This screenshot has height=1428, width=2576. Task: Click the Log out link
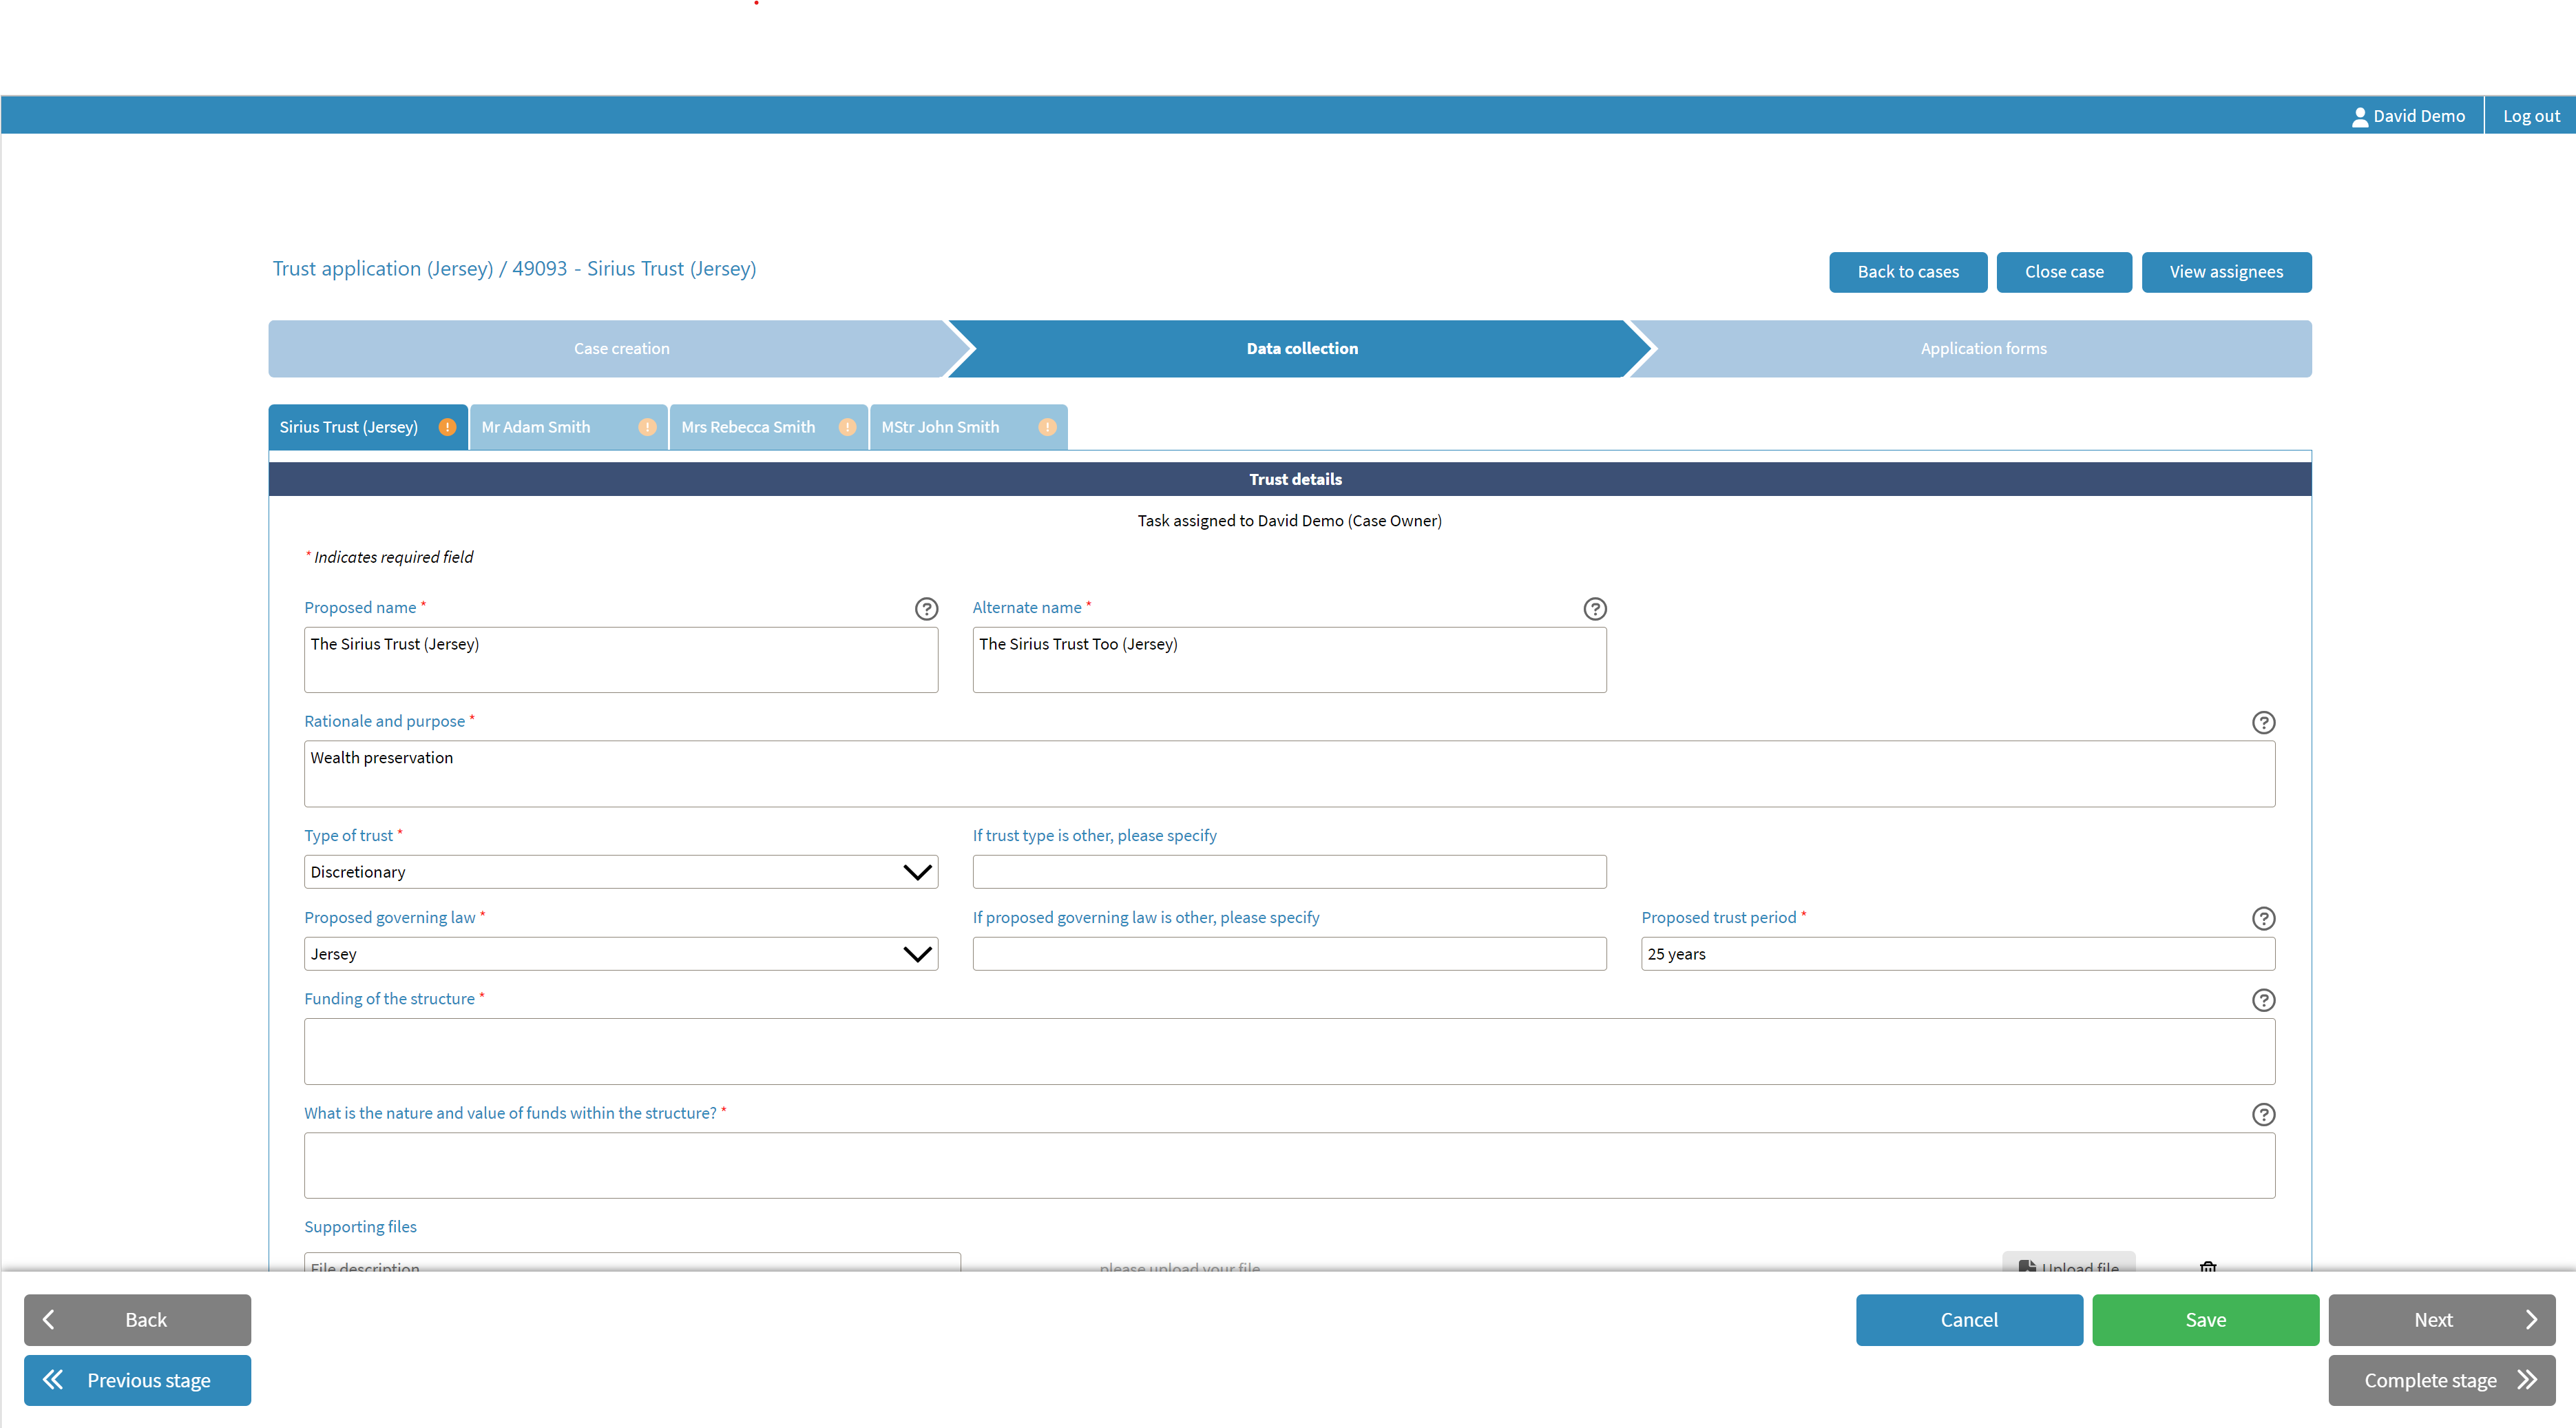2531,116
